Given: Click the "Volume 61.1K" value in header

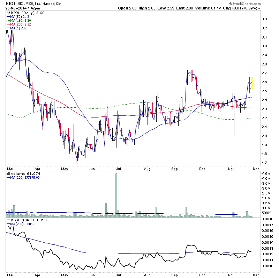Looking at the screenshot, I should tap(208, 8).
